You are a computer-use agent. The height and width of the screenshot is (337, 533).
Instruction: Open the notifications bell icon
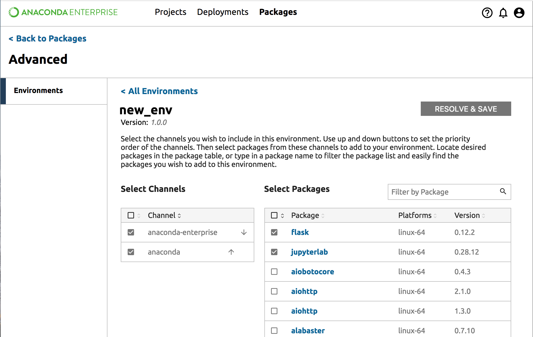pos(503,12)
